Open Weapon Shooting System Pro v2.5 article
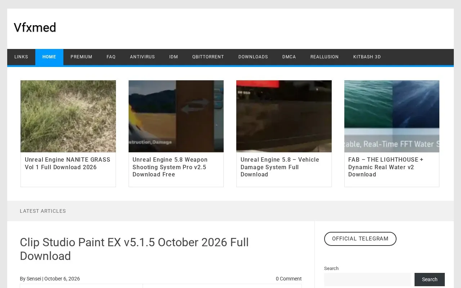 coord(170,167)
